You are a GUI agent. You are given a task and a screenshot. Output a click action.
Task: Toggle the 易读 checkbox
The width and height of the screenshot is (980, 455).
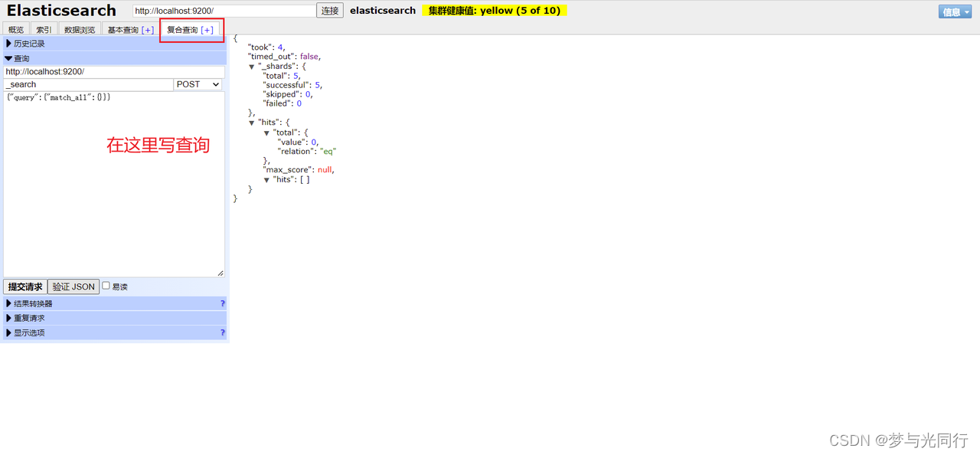click(x=106, y=286)
